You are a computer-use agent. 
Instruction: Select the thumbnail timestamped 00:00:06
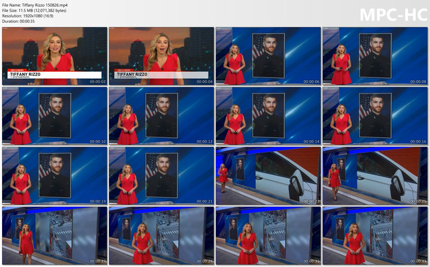pyautogui.click(x=268, y=56)
